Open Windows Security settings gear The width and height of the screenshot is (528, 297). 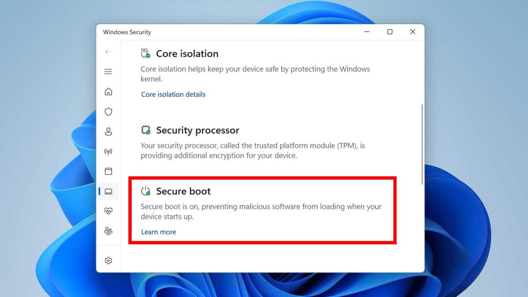(x=108, y=260)
